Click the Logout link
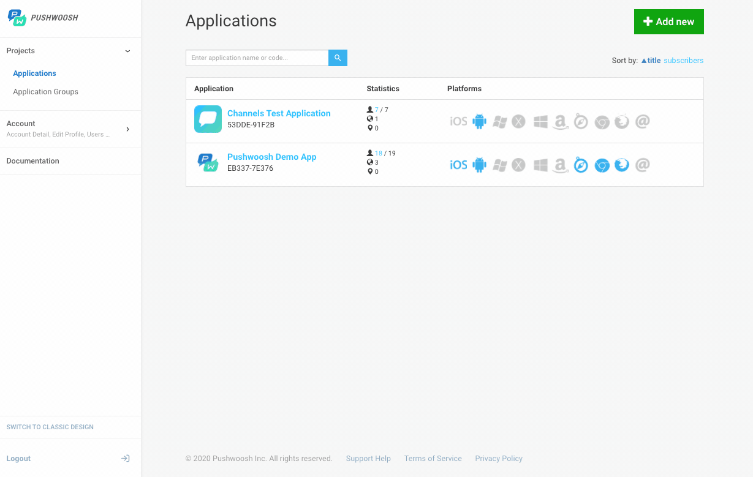Image resolution: width=753 pixels, height=477 pixels. click(18, 459)
